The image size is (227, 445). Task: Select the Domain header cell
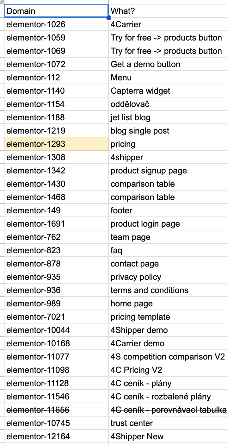(x=56, y=11)
